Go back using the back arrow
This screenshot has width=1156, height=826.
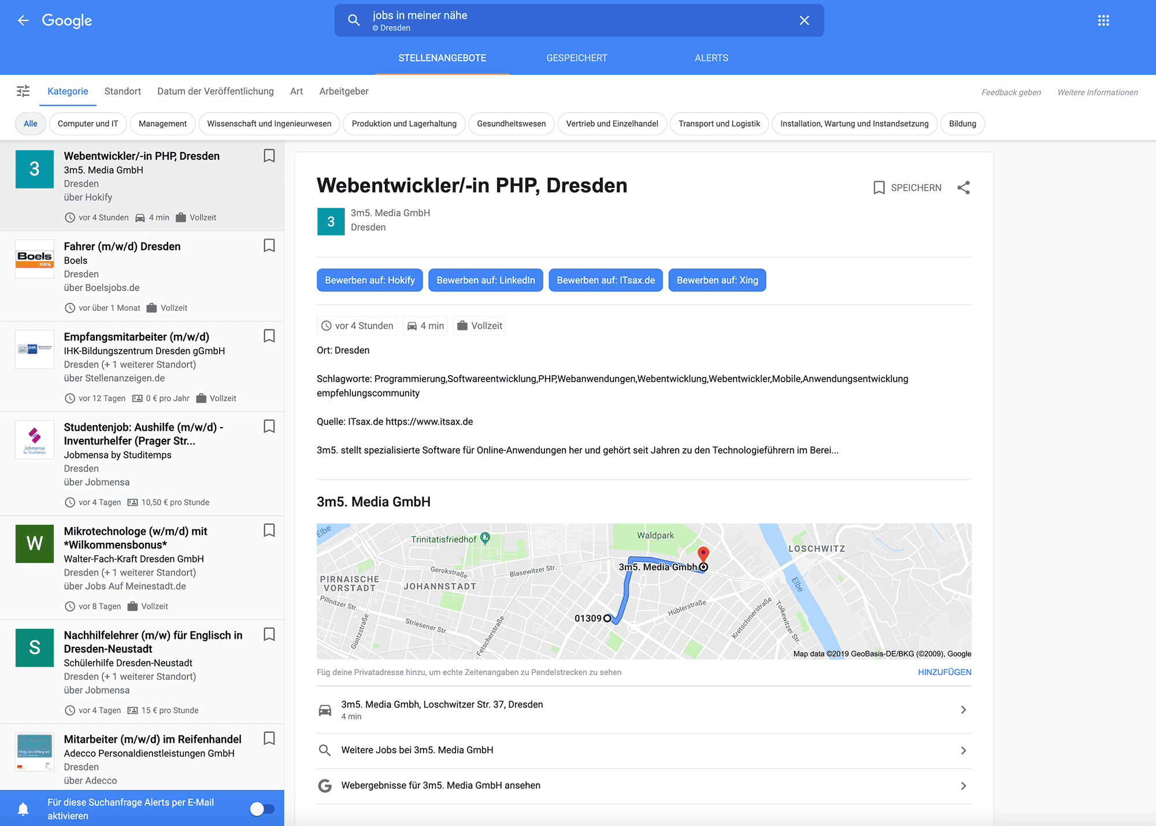tap(23, 21)
